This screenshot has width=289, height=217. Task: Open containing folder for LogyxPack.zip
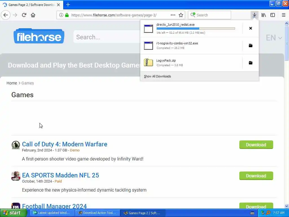[251, 63]
